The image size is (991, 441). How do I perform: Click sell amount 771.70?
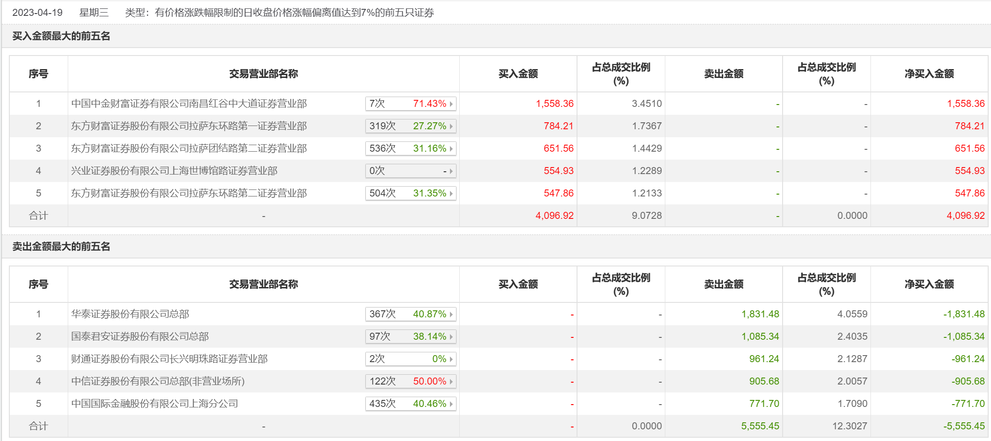tap(764, 404)
